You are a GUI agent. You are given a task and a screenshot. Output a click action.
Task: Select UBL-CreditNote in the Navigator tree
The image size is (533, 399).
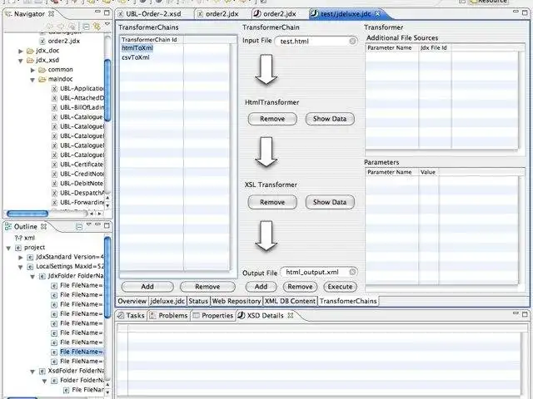[x=82, y=174]
